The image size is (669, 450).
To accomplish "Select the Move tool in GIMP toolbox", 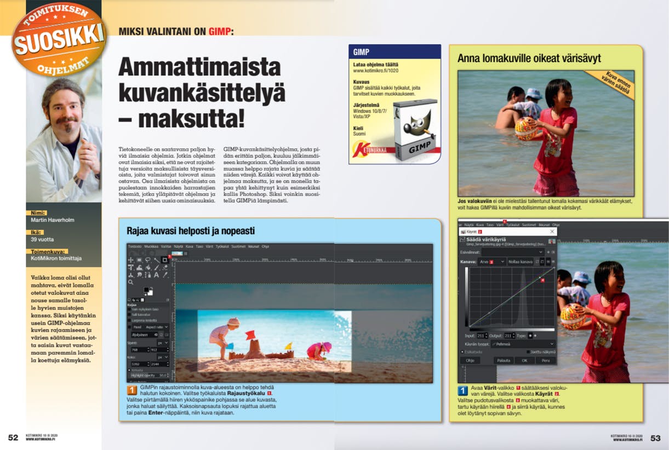I will [130, 259].
